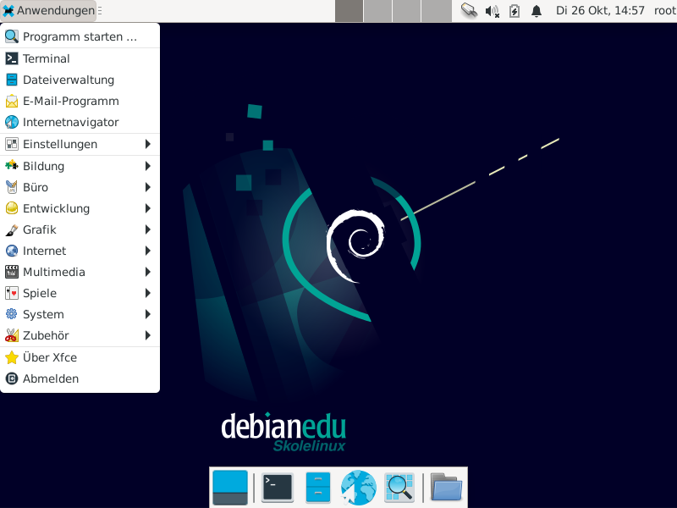This screenshot has width=677, height=508.
Task: Switch to the first workspace in pager
Action: point(350,11)
